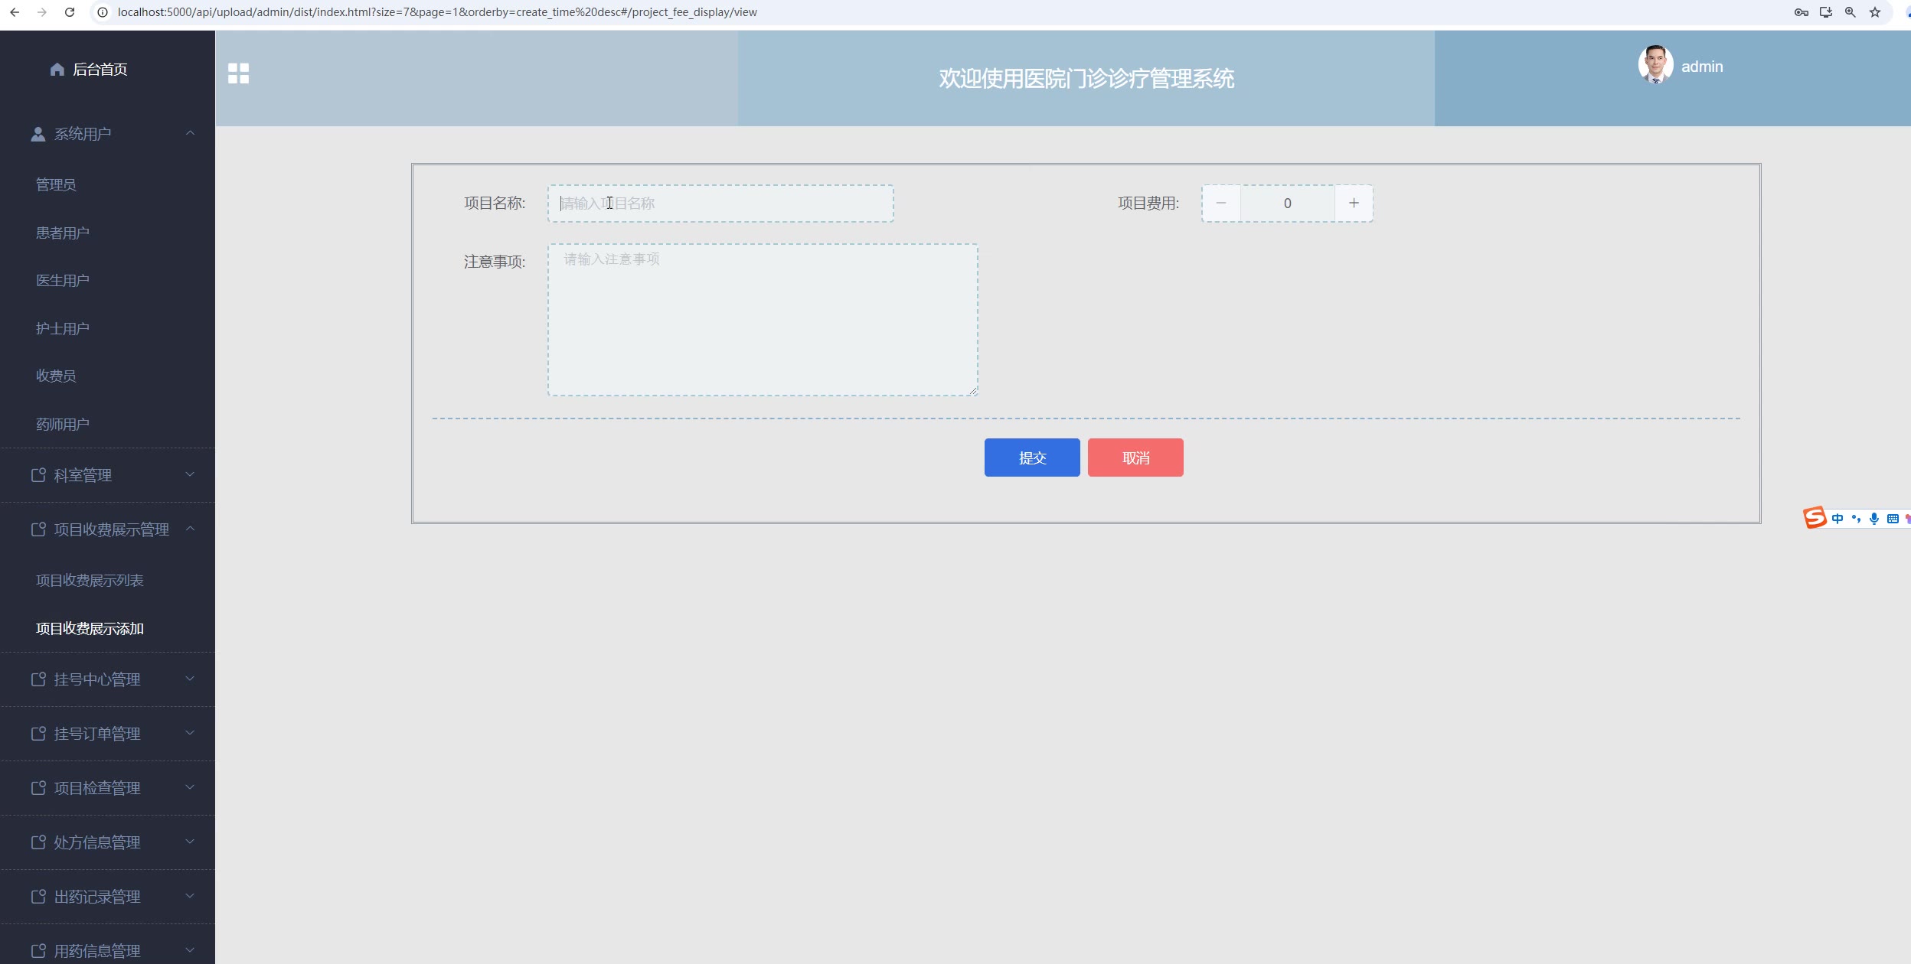Collapse the 系统用户 menu section
The image size is (1911, 964).
coord(190,134)
